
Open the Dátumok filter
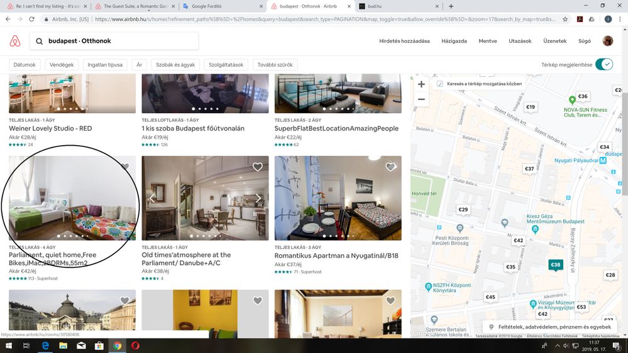(25, 65)
